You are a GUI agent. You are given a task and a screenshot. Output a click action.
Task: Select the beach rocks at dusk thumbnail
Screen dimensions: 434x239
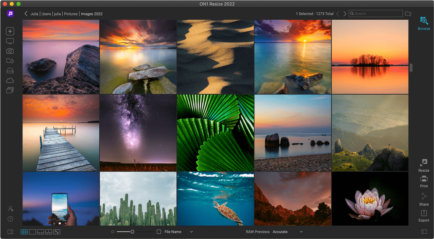(293, 133)
